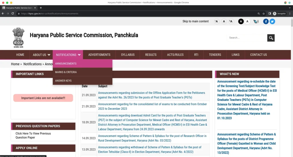Open the SYLLABUS menu item
Image resolution: width=293 pixels, height=157 pixels.
point(128,55)
